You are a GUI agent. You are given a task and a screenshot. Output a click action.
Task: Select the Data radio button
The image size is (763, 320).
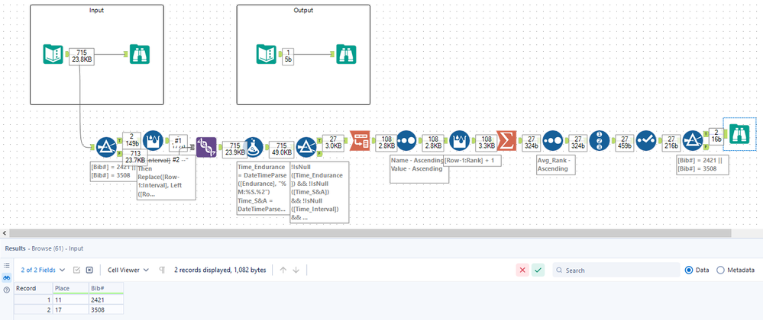[689, 270]
